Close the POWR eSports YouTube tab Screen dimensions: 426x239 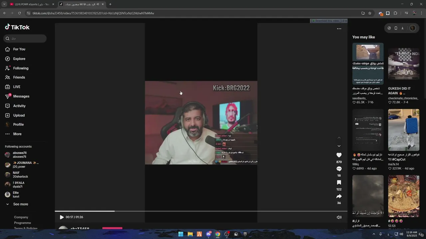point(53,4)
